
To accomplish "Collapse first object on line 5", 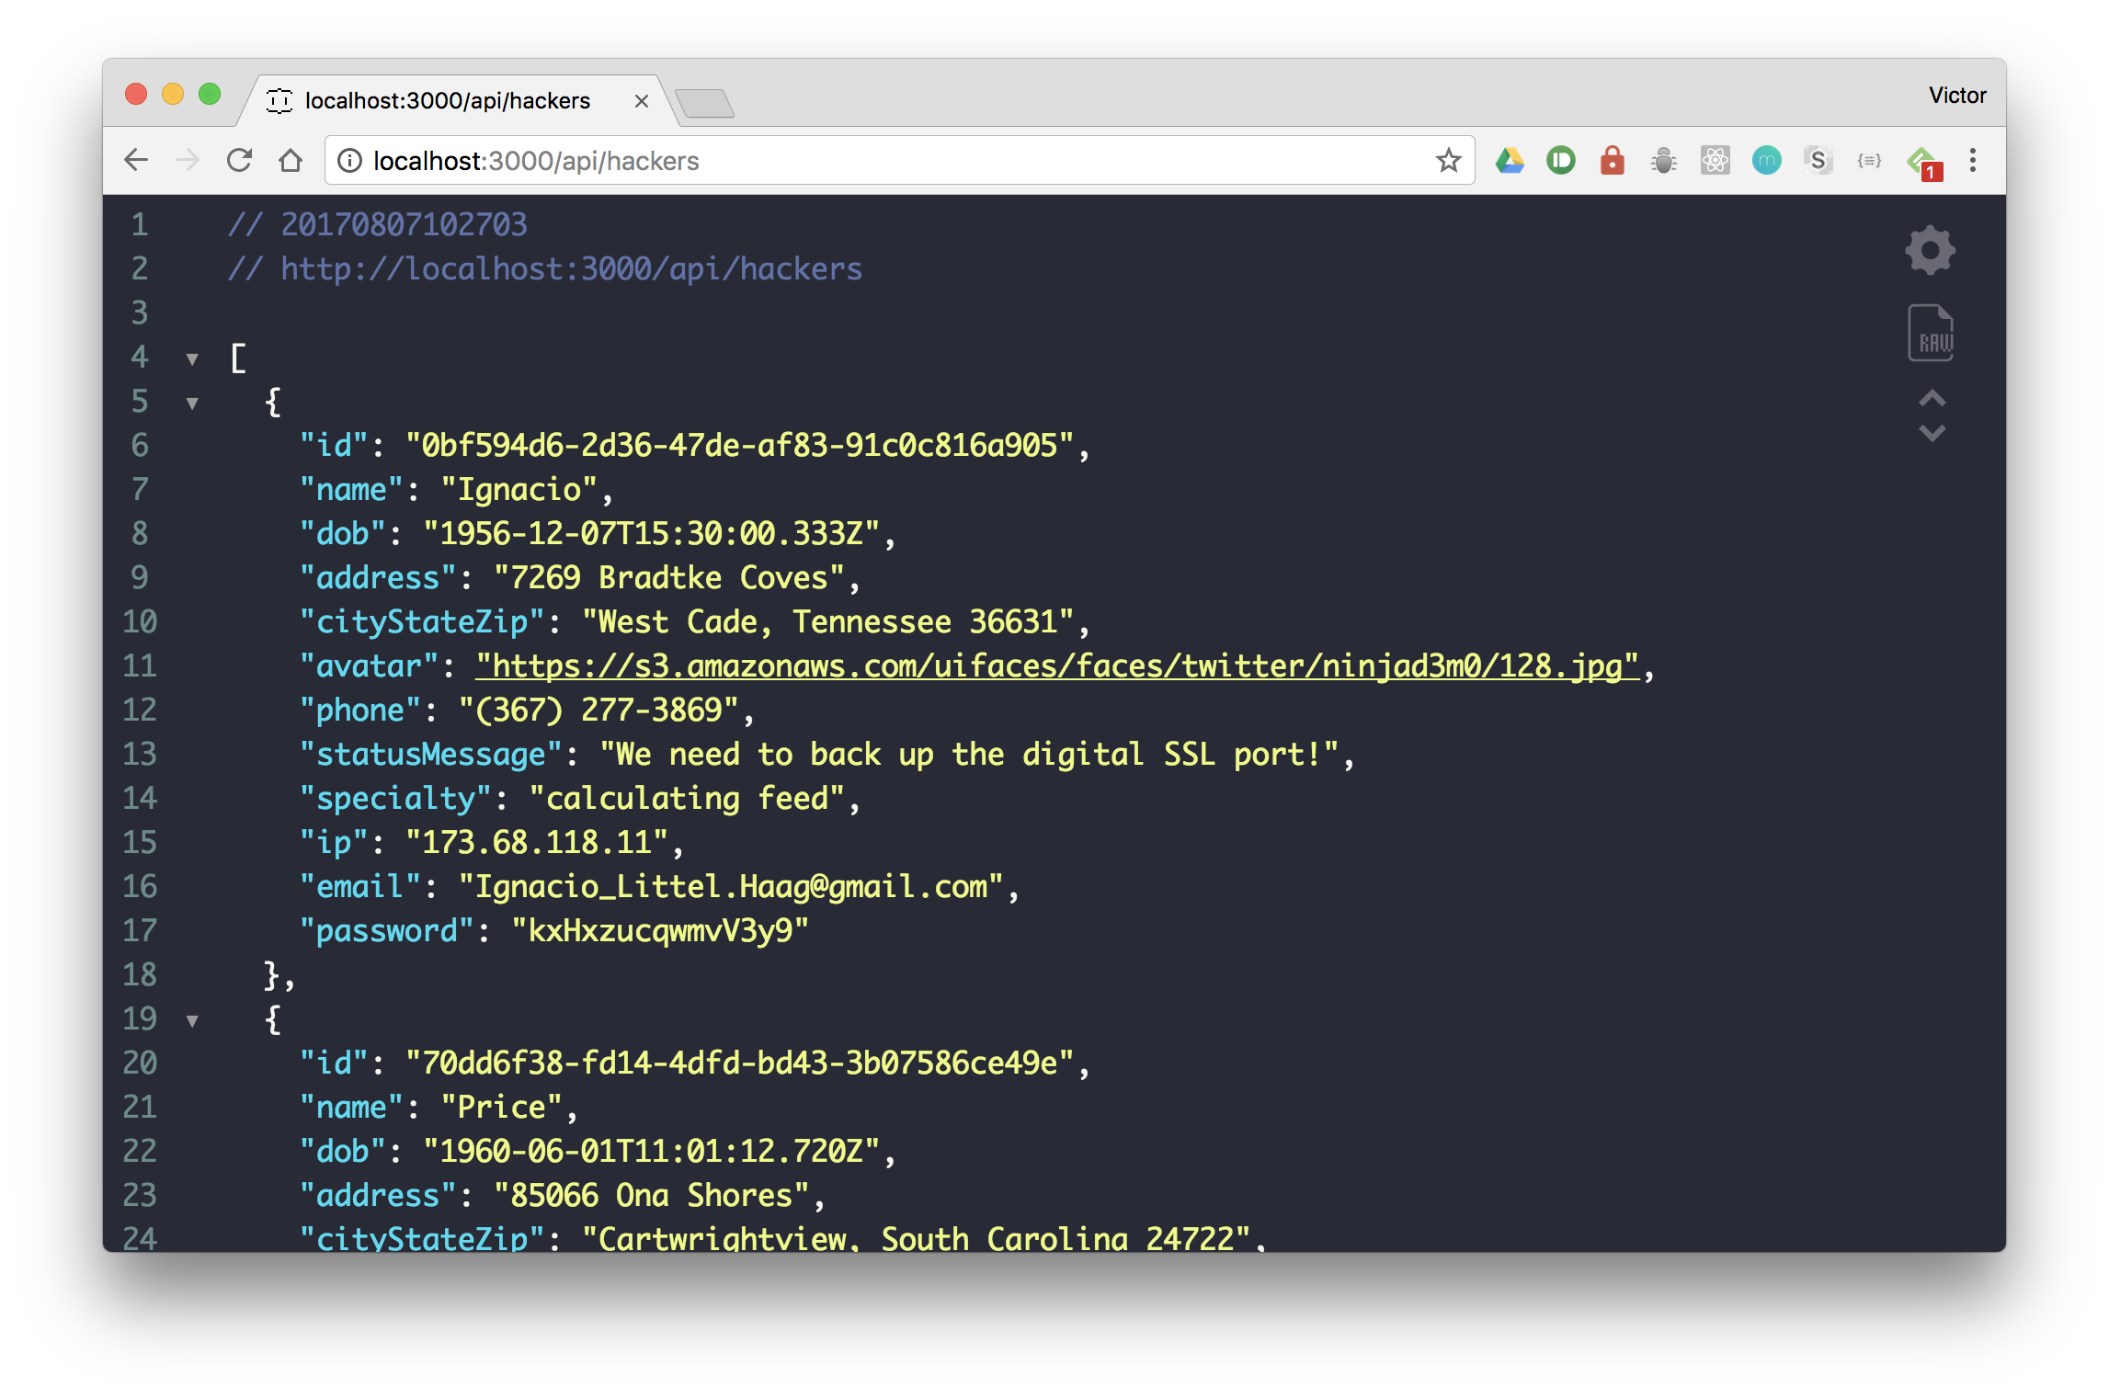I will point(192,403).
